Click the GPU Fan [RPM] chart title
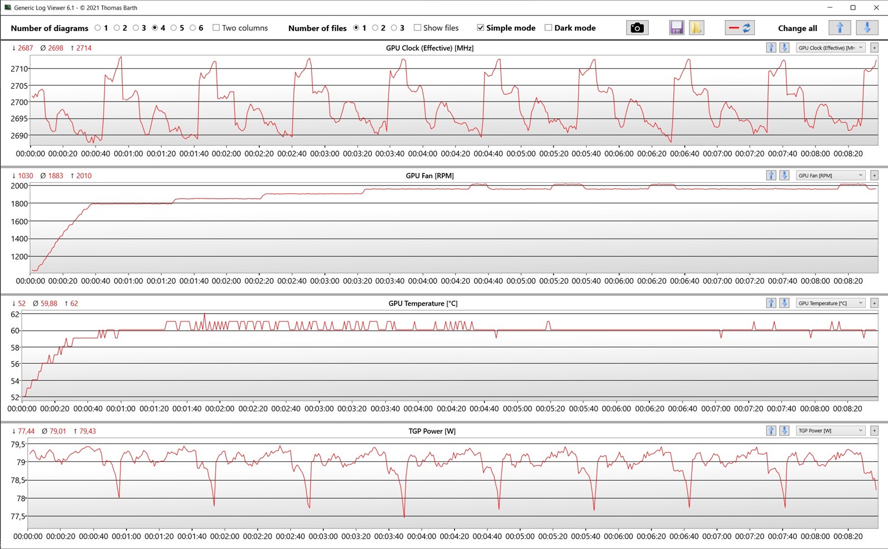Viewport: 888px width, 549px height. click(430, 175)
